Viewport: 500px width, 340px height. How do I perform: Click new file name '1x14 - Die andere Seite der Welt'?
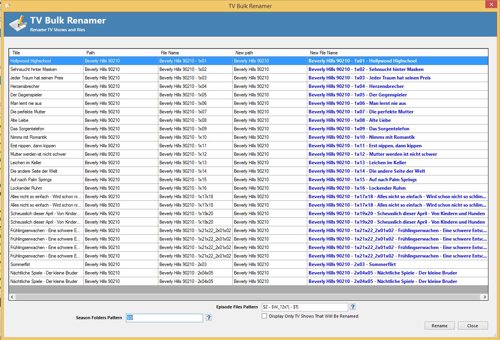(398, 171)
